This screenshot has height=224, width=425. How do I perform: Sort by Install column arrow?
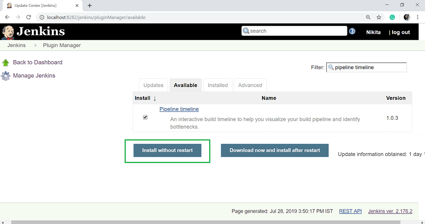[x=155, y=98]
